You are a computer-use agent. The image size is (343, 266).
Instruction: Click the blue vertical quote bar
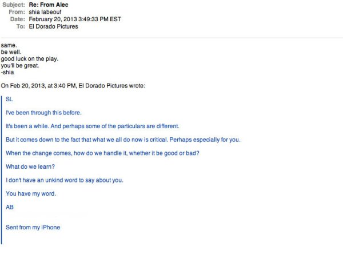tap(2, 170)
